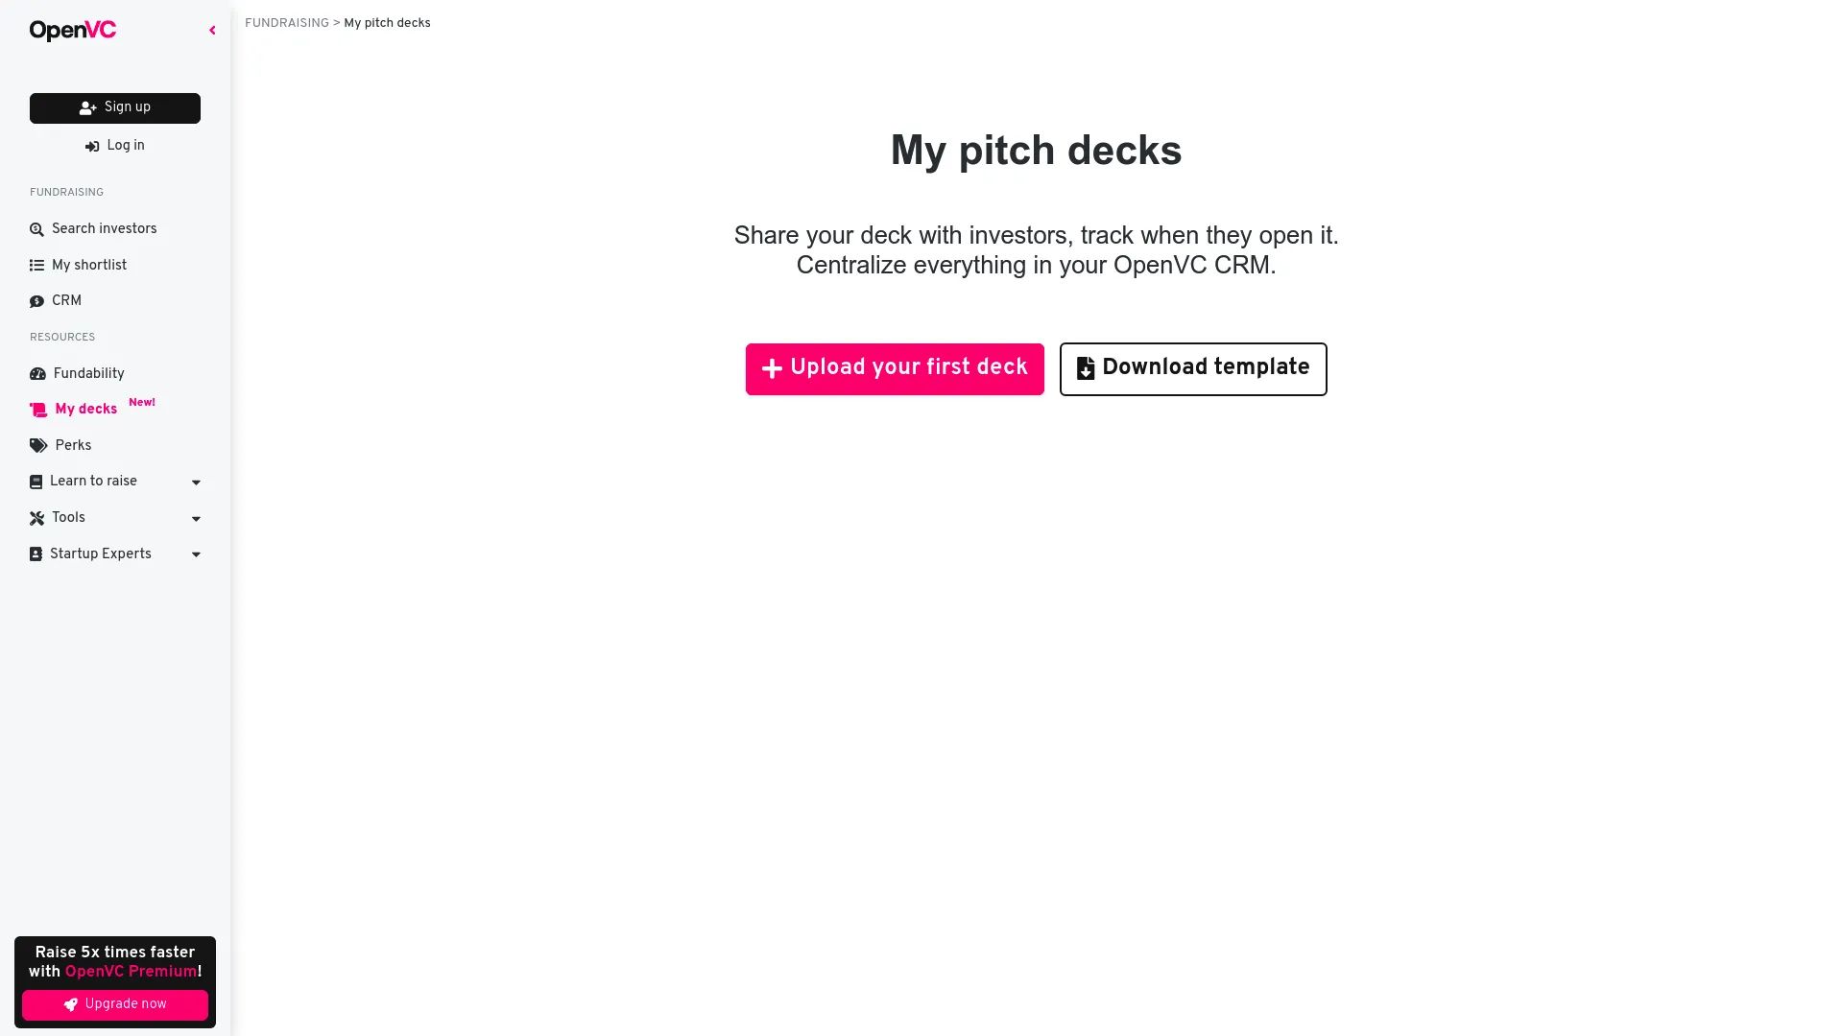Screen dimensions: 1843x1036
Task: Click the Sign up button
Action: click(x=114, y=107)
